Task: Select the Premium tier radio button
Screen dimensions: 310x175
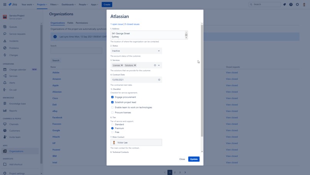Action: [x=112, y=128]
